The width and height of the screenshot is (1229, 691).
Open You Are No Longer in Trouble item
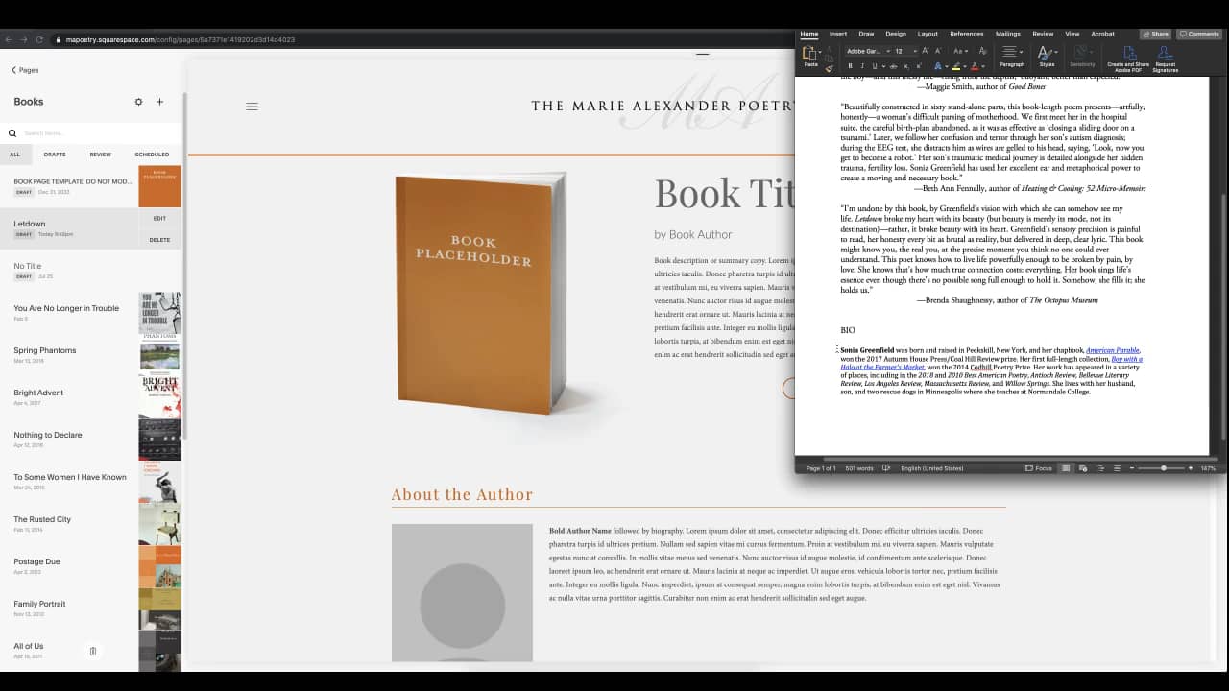(x=66, y=308)
